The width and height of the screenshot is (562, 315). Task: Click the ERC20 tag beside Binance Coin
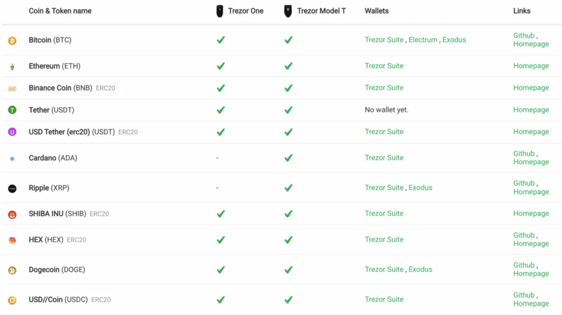click(x=105, y=88)
